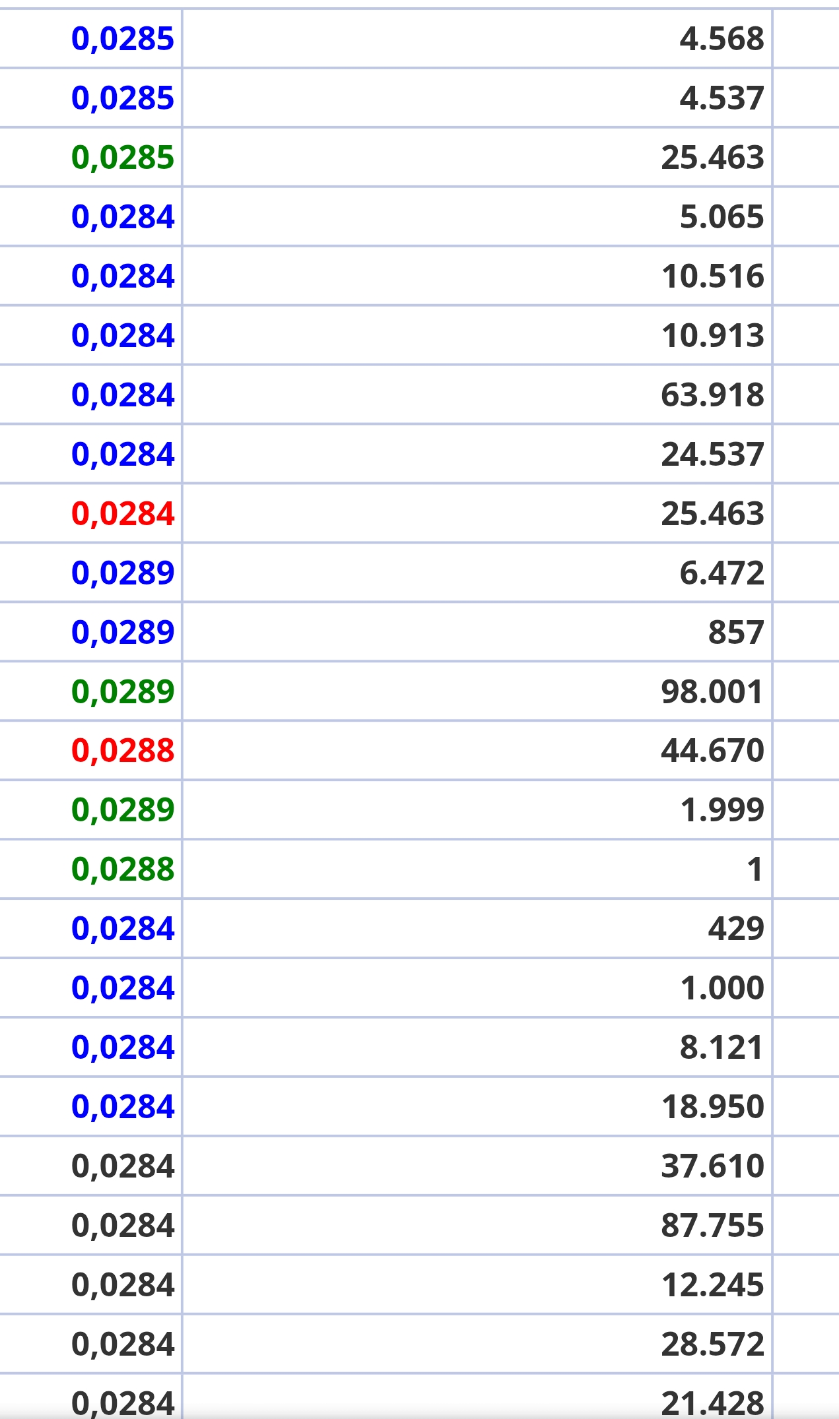This screenshot has width=839, height=1419.
Task: Click the green 0,0288 price cell
Action: [x=90, y=869]
